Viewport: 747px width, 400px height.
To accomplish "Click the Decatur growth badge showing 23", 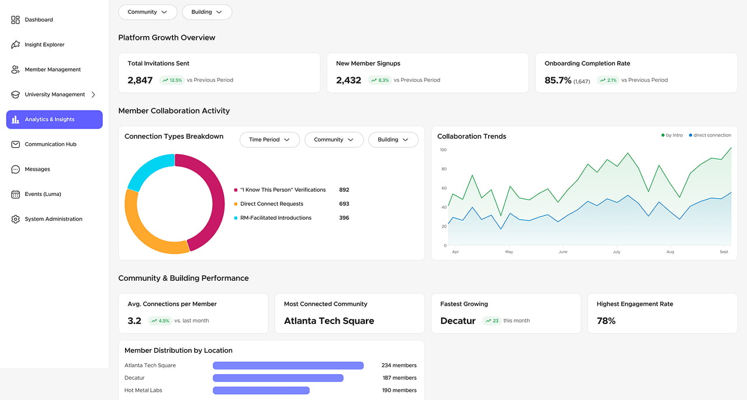I will (492, 320).
